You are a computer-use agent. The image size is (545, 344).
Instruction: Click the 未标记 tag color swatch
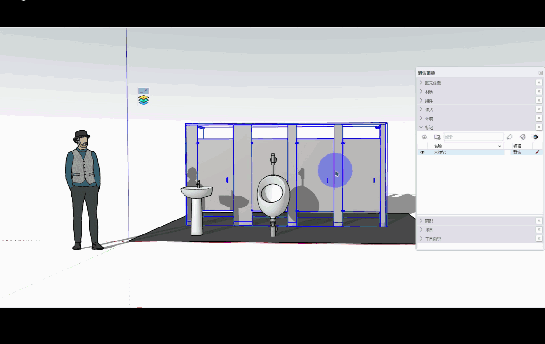point(507,152)
